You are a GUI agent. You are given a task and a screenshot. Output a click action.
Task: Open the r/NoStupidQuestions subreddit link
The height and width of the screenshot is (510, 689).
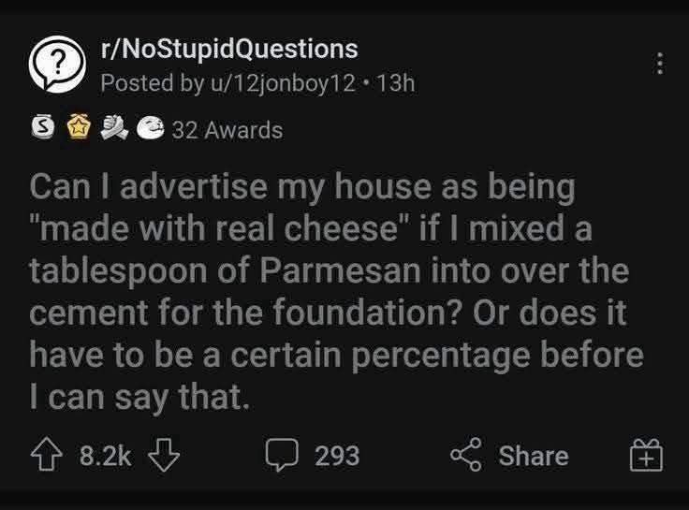[228, 48]
